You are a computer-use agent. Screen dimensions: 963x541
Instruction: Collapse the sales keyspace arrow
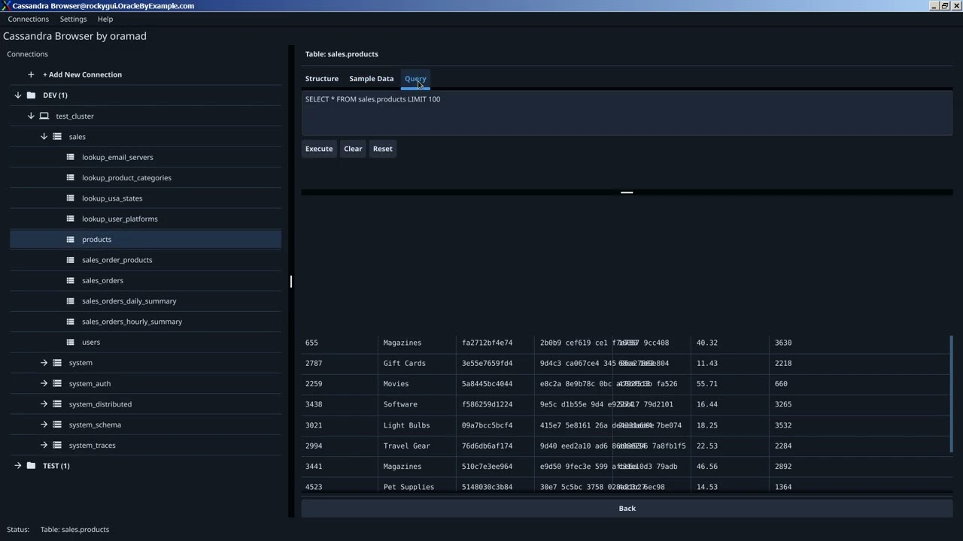click(x=44, y=137)
